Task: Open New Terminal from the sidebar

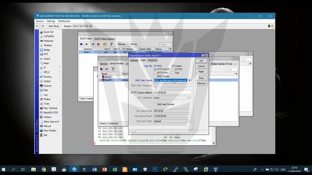Action: [50, 108]
